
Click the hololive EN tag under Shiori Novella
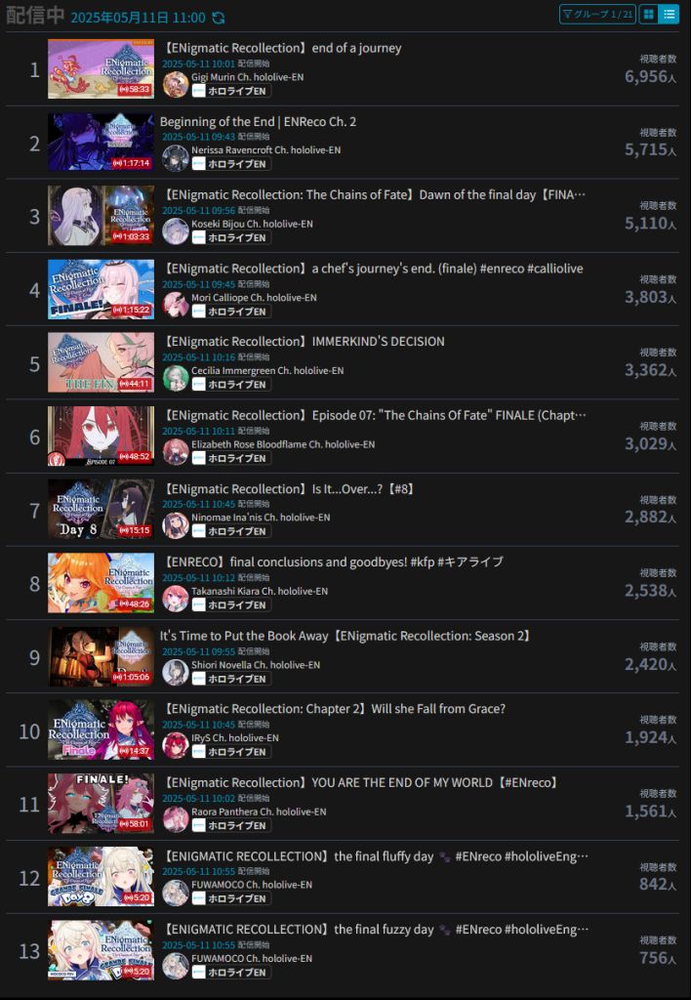[231, 679]
